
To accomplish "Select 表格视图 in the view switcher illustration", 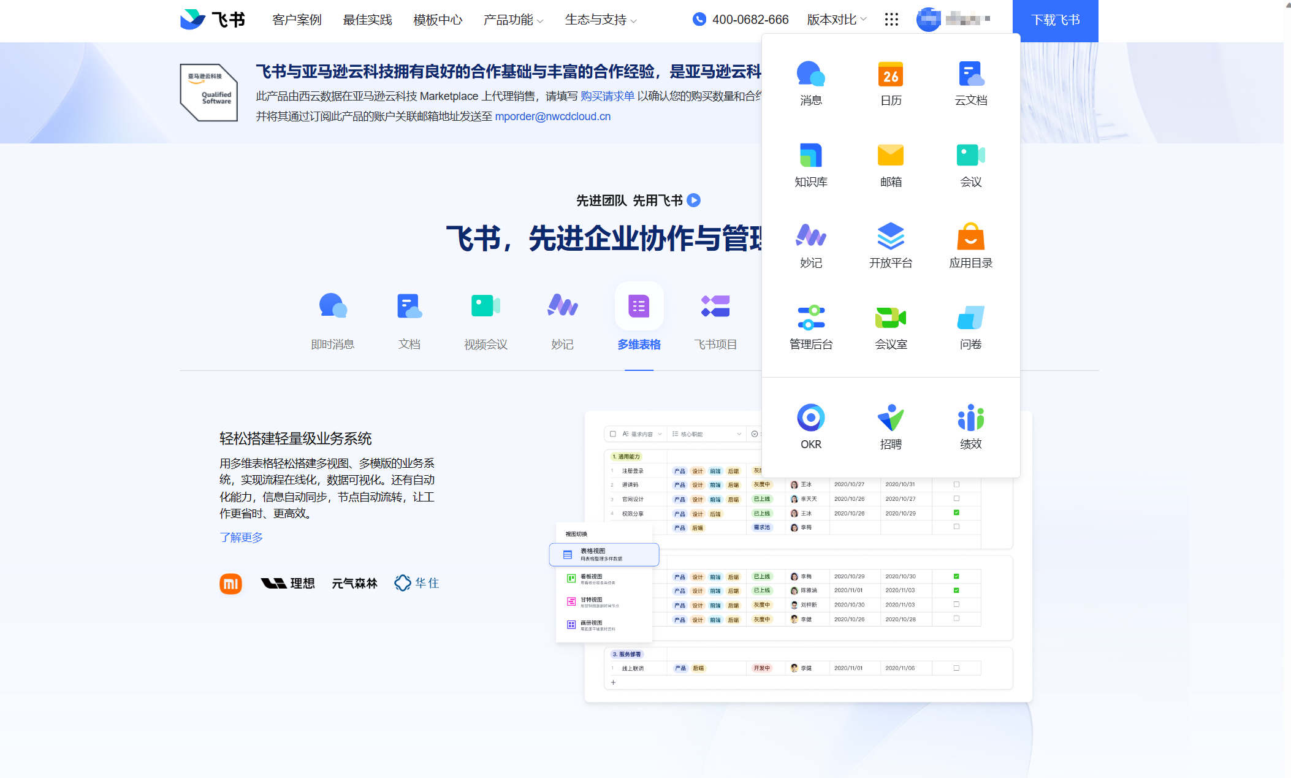I will point(604,554).
